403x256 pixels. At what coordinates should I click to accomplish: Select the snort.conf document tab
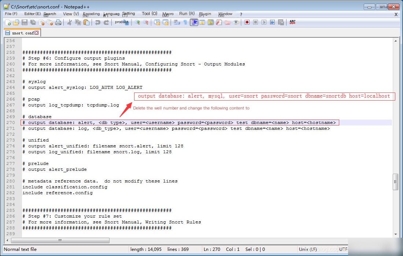pyautogui.click(x=23, y=33)
